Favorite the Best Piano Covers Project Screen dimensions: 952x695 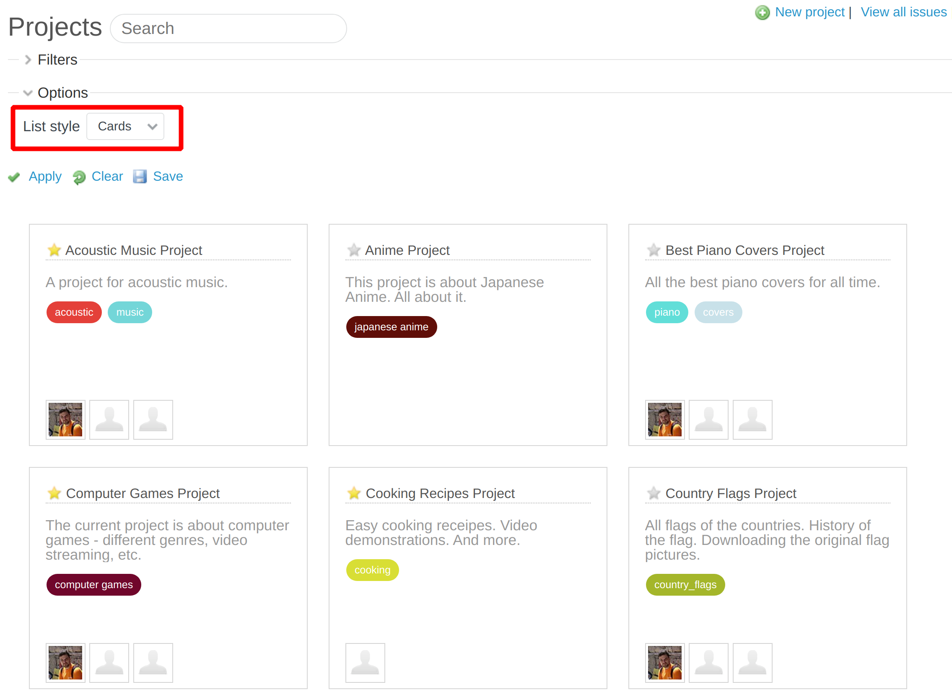pos(654,250)
